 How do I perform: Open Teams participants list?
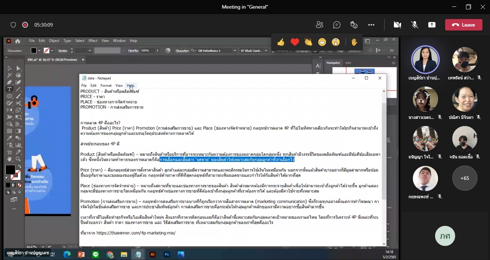pyautogui.click(x=320, y=25)
